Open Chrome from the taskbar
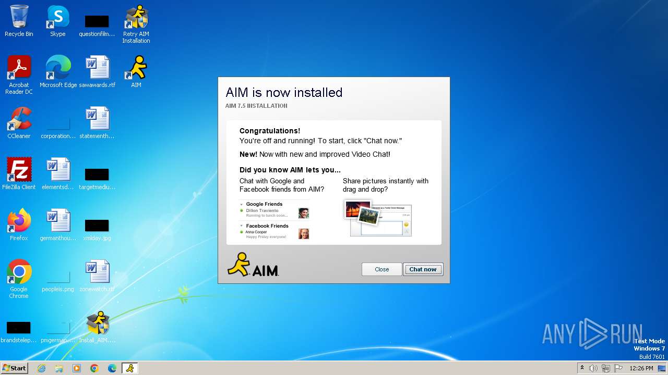Screen dimensions: 668x375 (94, 368)
